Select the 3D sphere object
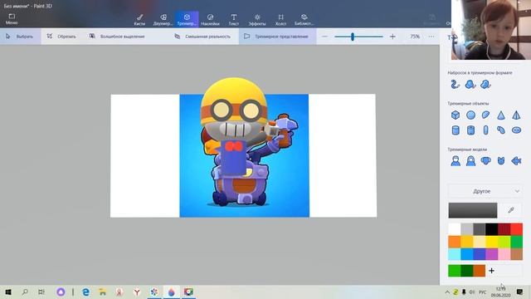This screenshot has height=299, width=531. 470,115
